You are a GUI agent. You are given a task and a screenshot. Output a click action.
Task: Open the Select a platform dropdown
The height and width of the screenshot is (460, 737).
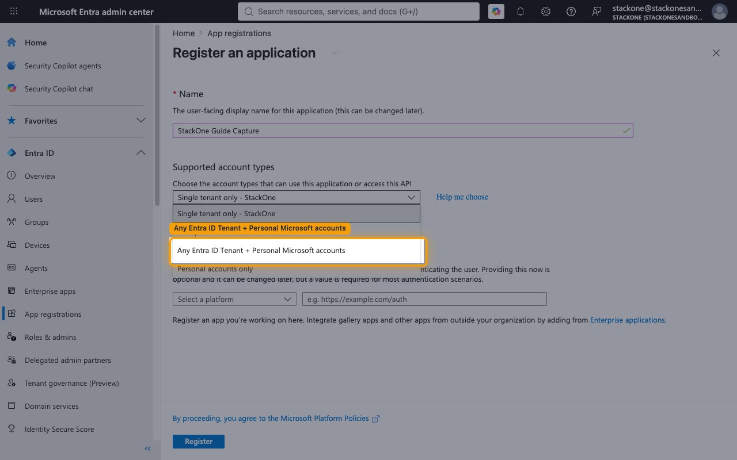[x=235, y=299]
